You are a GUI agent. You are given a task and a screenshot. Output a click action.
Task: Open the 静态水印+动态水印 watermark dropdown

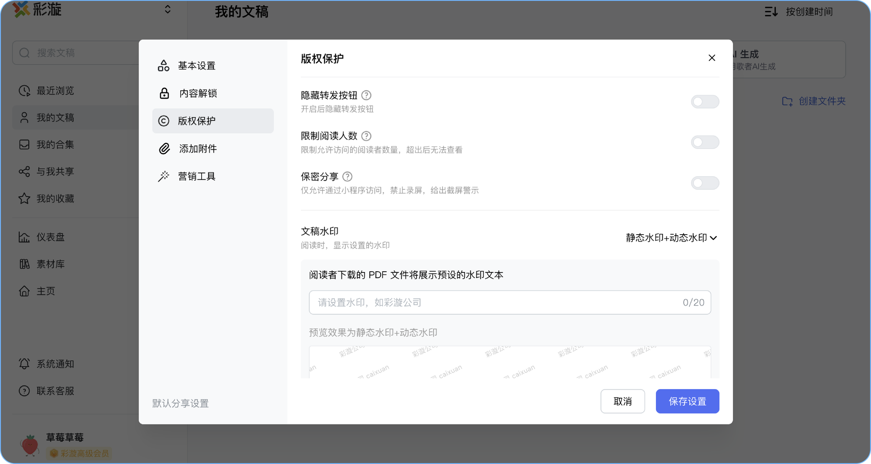[671, 238]
